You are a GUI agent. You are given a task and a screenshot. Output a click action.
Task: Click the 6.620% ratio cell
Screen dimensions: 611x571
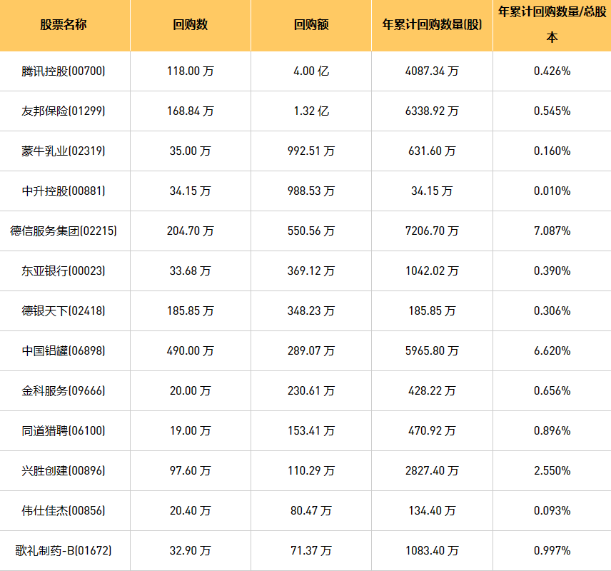552,350
